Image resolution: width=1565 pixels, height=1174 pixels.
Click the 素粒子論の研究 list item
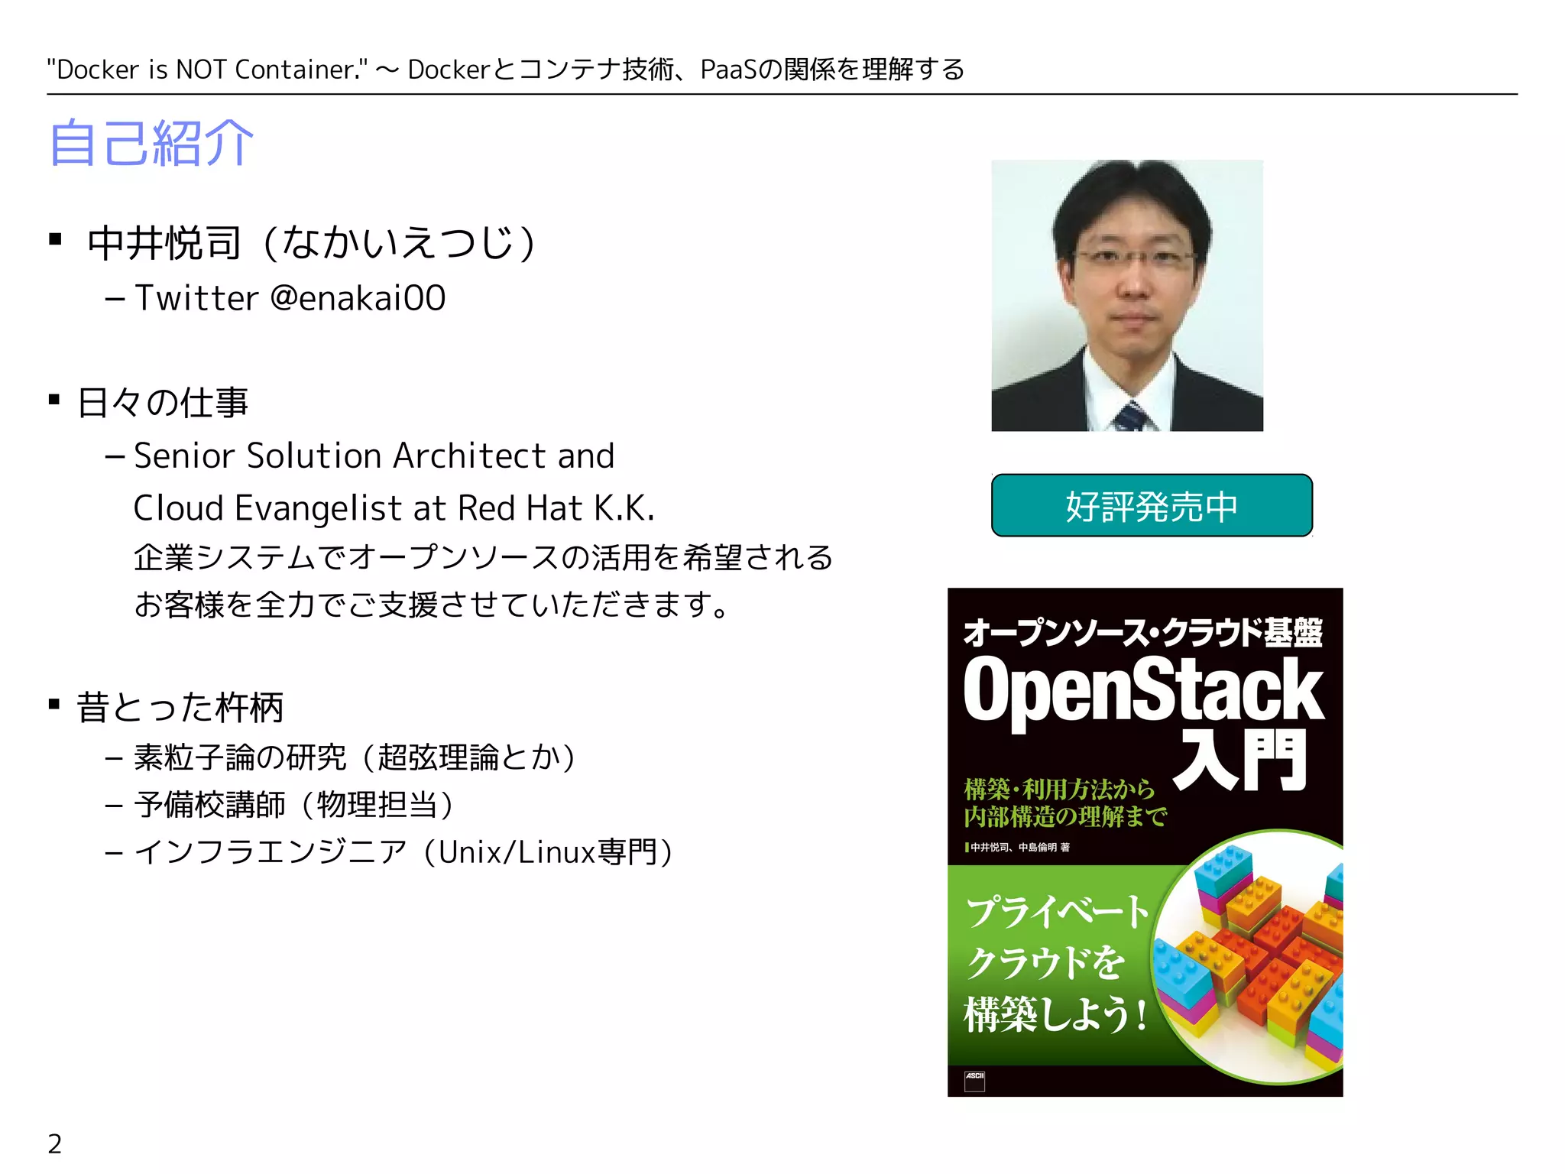[x=355, y=757]
